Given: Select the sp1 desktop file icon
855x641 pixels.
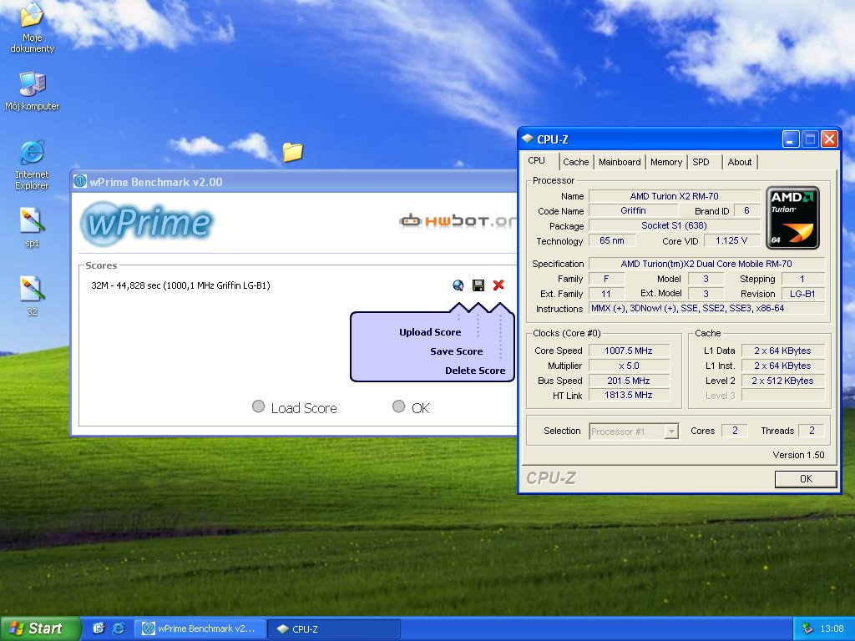Looking at the screenshot, I should [x=33, y=227].
